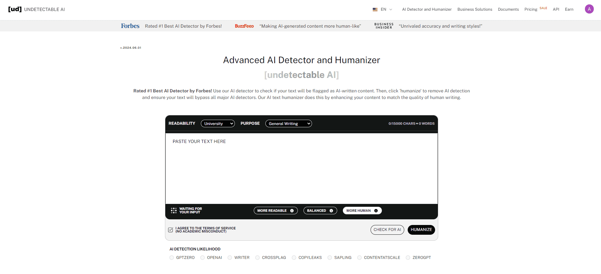Viewport: 601px width, 274px height.
Task: Open the Readability University dropdown
Action: [x=218, y=123]
